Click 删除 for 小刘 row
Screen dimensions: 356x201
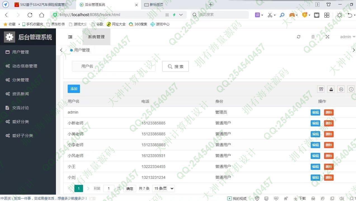point(329,178)
